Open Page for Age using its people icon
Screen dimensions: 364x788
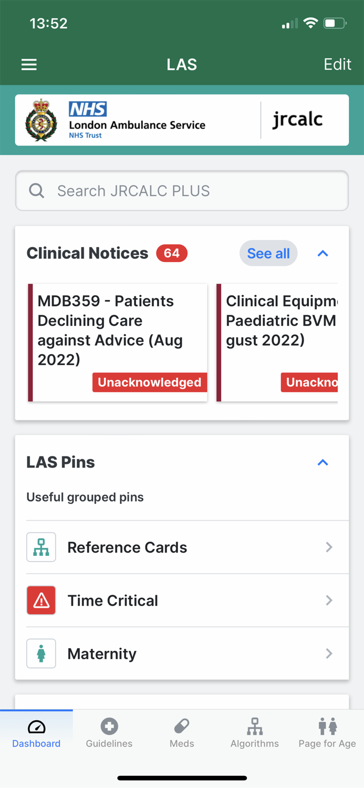point(327,725)
